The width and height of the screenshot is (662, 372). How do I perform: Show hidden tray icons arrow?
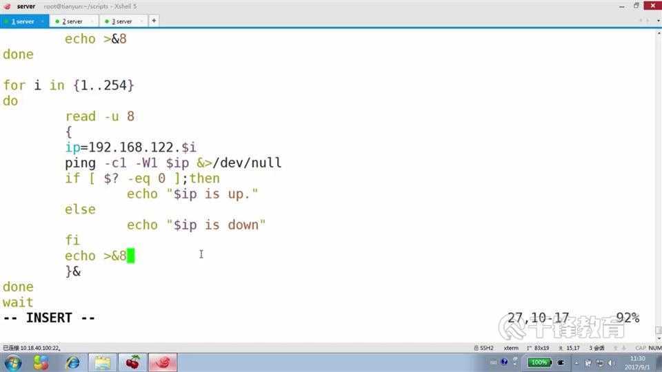point(576,363)
